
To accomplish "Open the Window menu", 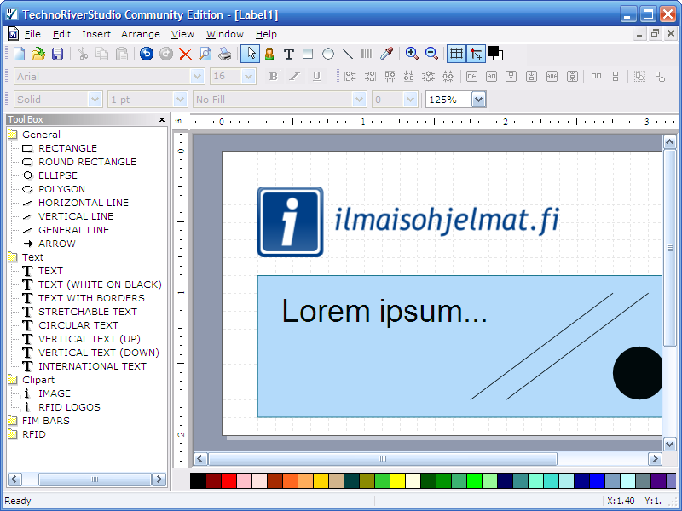I will pyautogui.click(x=225, y=34).
